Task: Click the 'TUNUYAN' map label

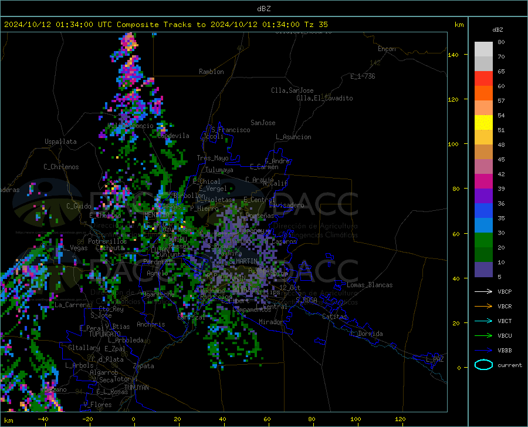Action: (x=136, y=388)
